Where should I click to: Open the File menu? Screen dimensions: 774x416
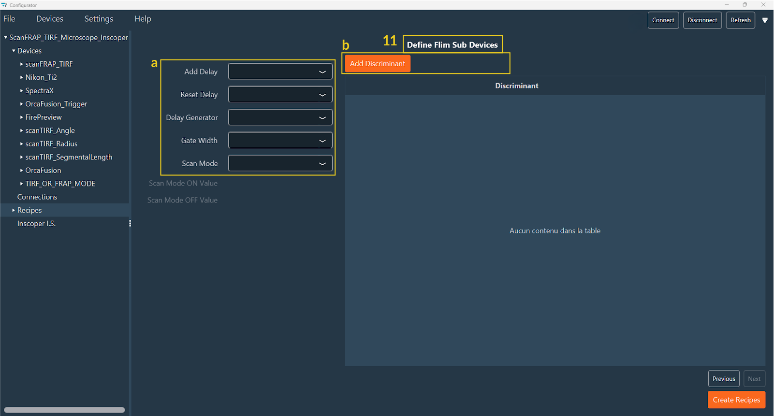9,19
